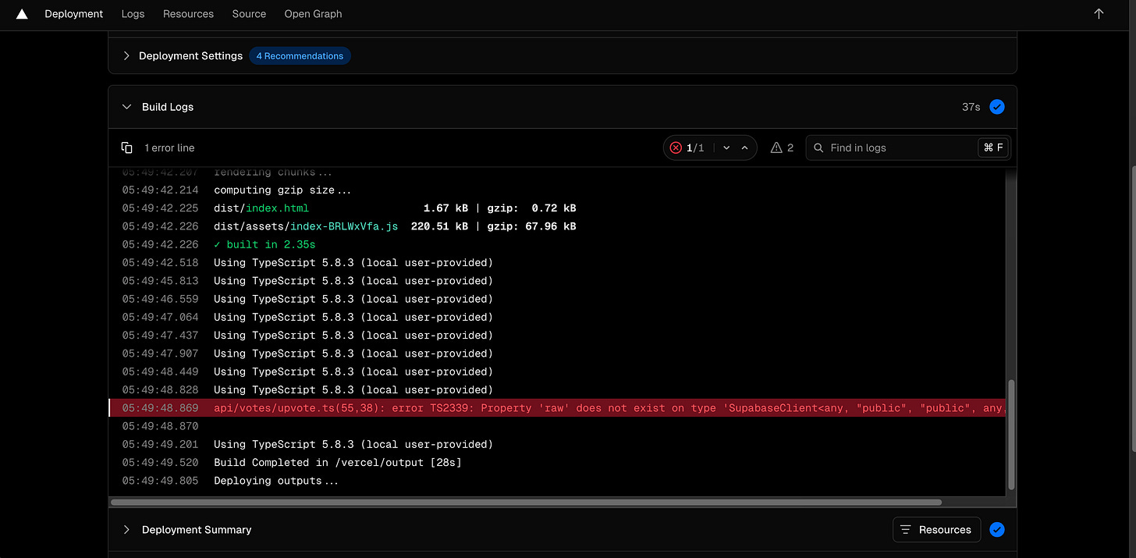Screen dimensions: 1136x558
Task: Select the highlighted TS2339 error log line
Action: click(x=546, y=407)
